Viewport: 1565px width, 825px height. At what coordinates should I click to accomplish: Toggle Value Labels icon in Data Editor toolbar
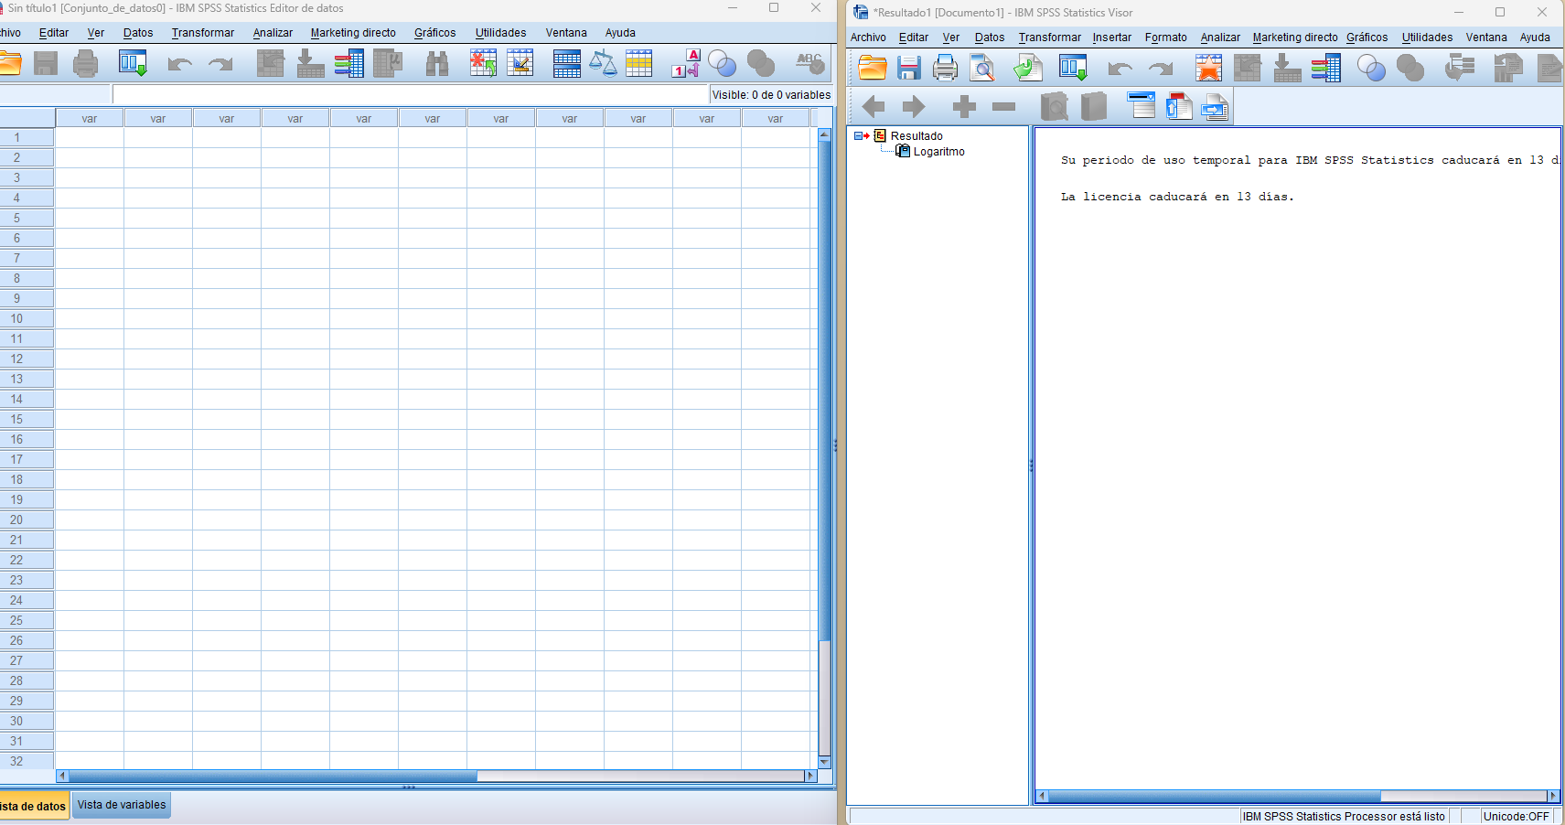(685, 64)
